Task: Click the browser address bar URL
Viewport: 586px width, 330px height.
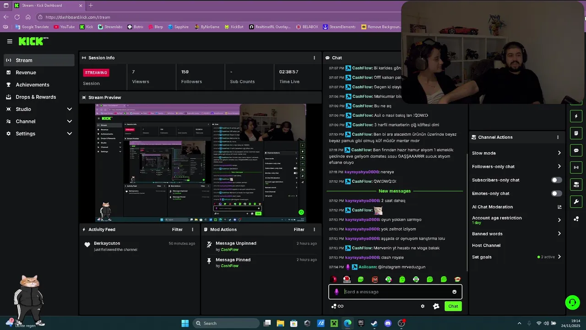Action: click(78, 17)
